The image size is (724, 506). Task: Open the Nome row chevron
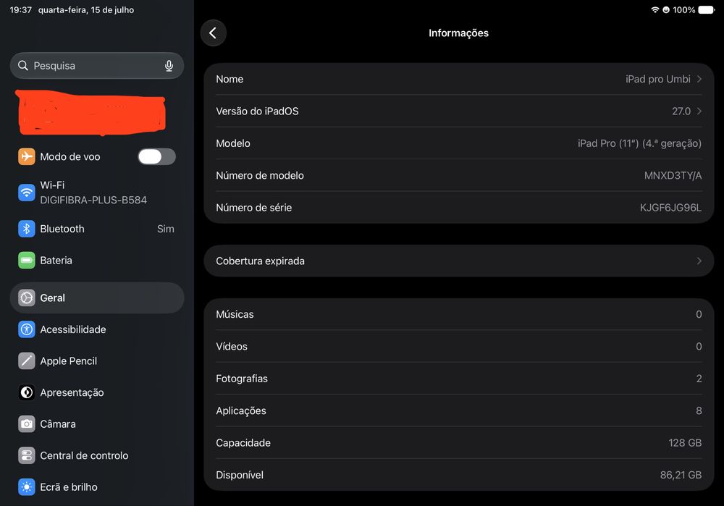(699, 79)
